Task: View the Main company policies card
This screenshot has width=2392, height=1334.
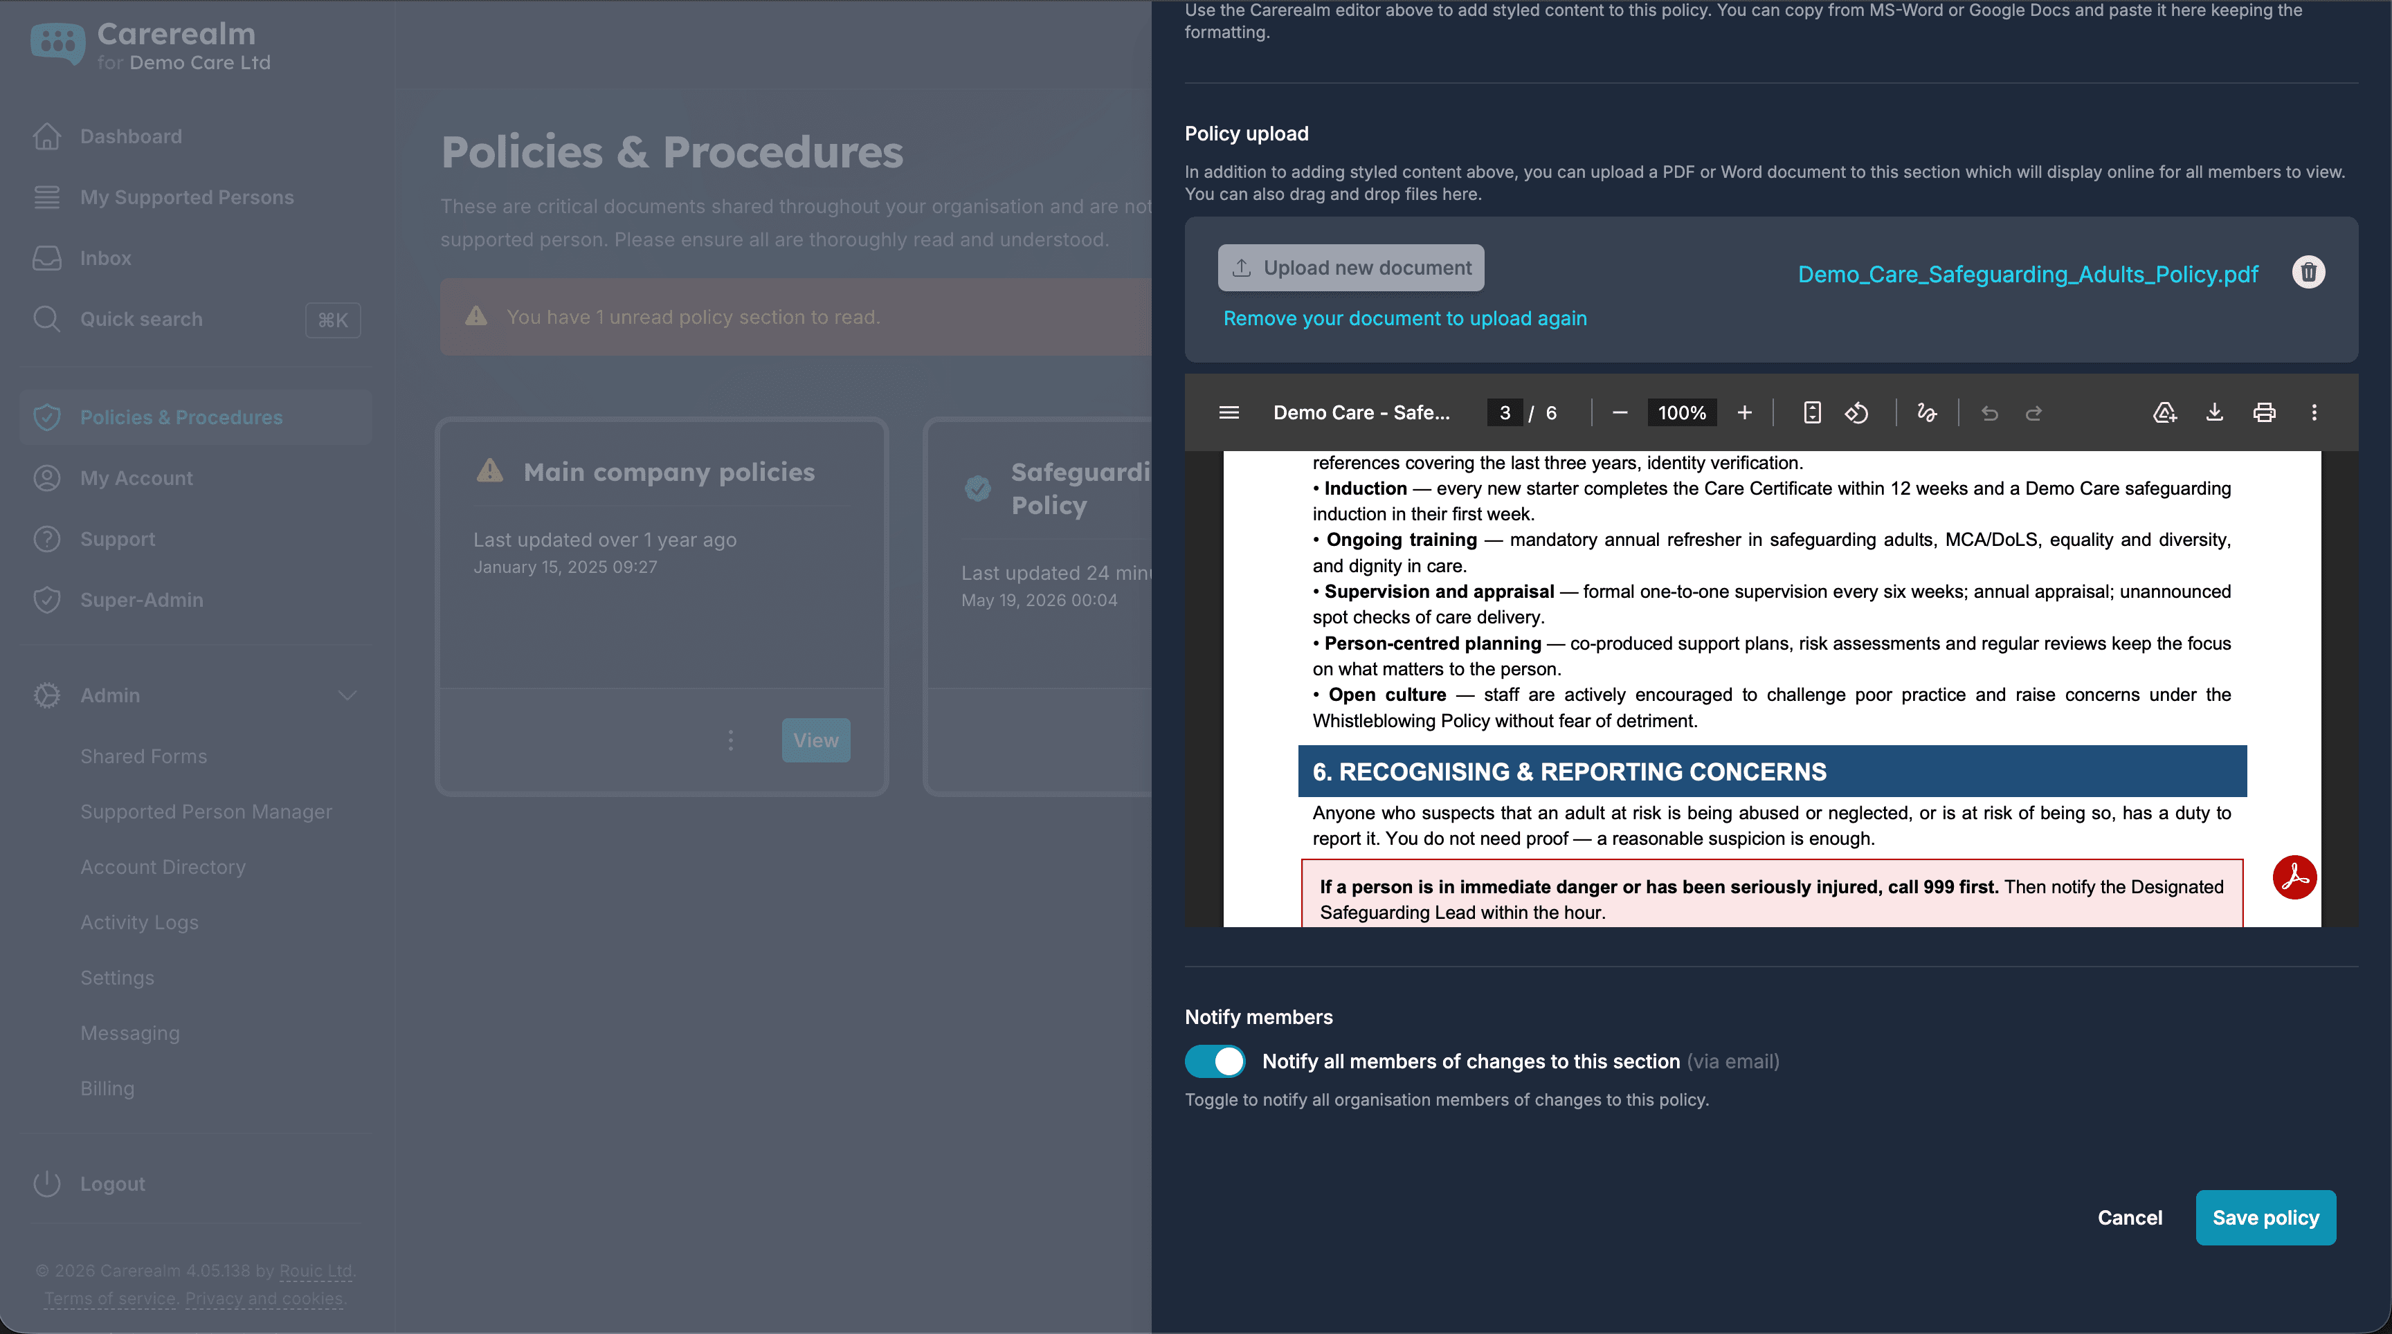Action: coord(815,740)
